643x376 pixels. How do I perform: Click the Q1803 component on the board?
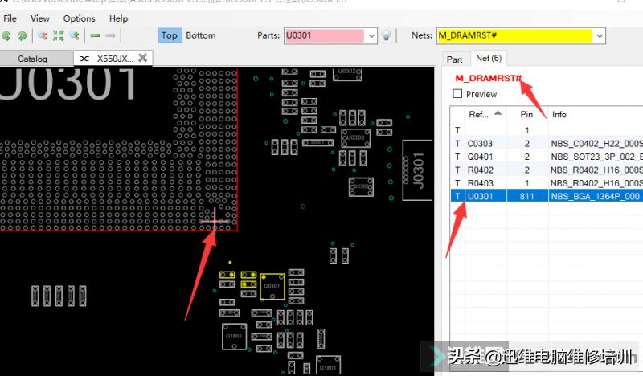(234, 337)
